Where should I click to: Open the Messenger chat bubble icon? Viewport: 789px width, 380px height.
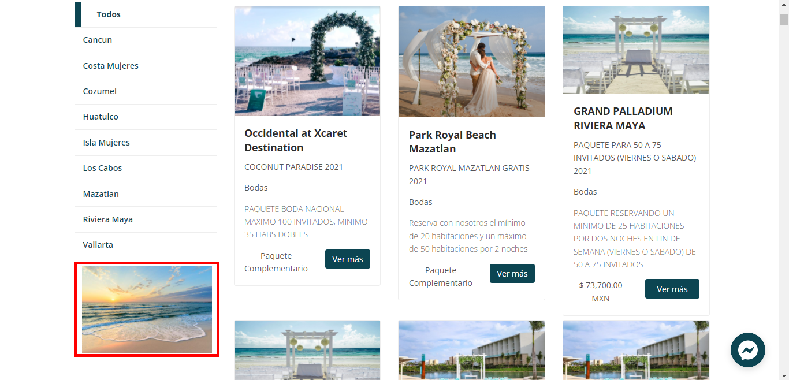point(747,350)
